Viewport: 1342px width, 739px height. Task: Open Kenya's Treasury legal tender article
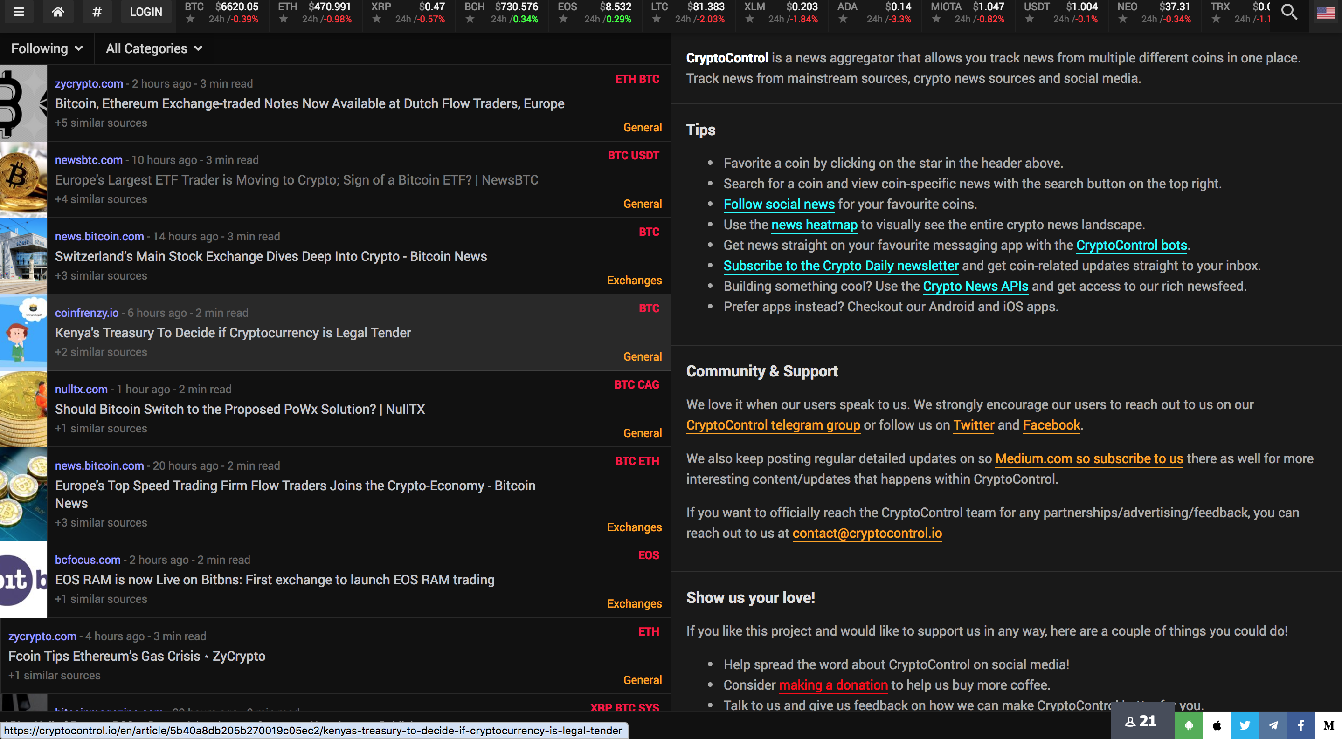[233, 333]
